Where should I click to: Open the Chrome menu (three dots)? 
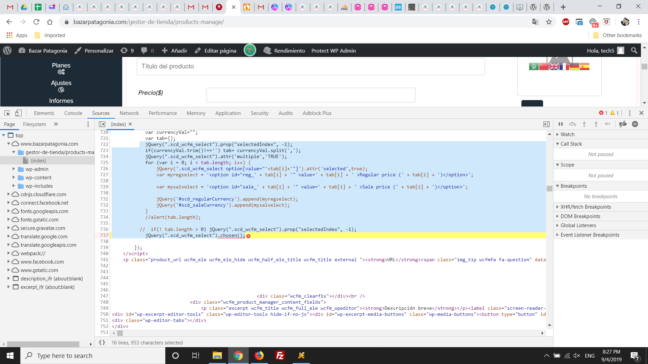639,22
